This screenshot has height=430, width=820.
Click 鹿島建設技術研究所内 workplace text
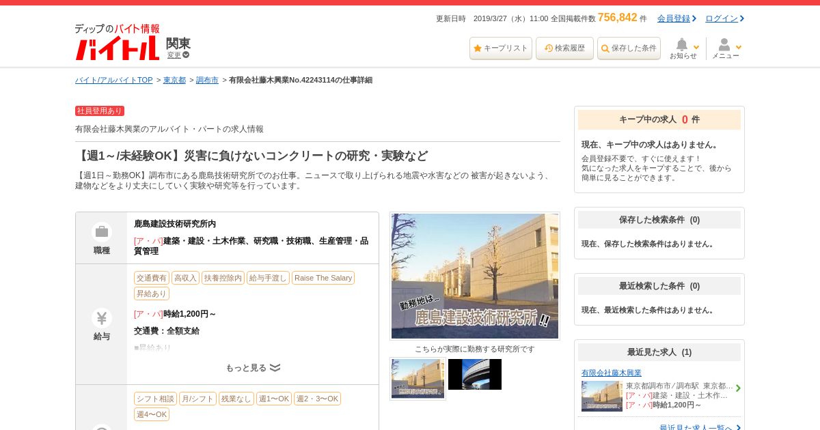click(175, 224)
